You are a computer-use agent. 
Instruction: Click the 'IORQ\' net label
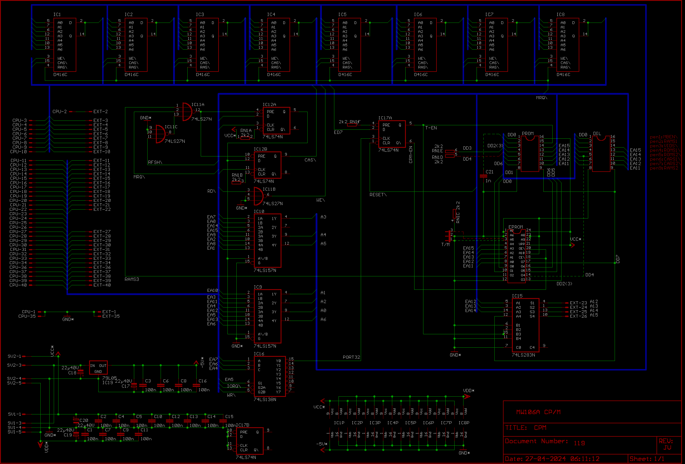234,386
